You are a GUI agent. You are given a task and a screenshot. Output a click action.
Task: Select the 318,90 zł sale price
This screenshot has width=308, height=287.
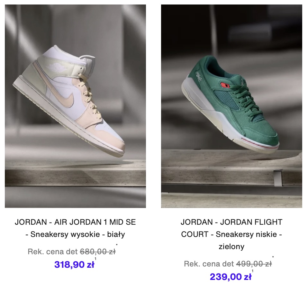point(74,265)
